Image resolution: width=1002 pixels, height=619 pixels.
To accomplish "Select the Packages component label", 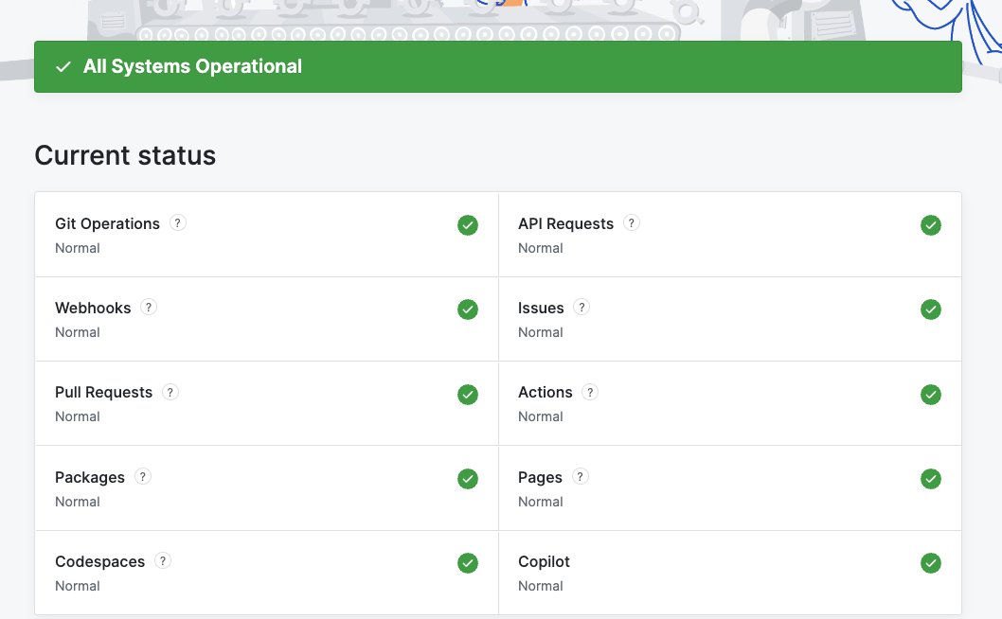I will point(89,477).
